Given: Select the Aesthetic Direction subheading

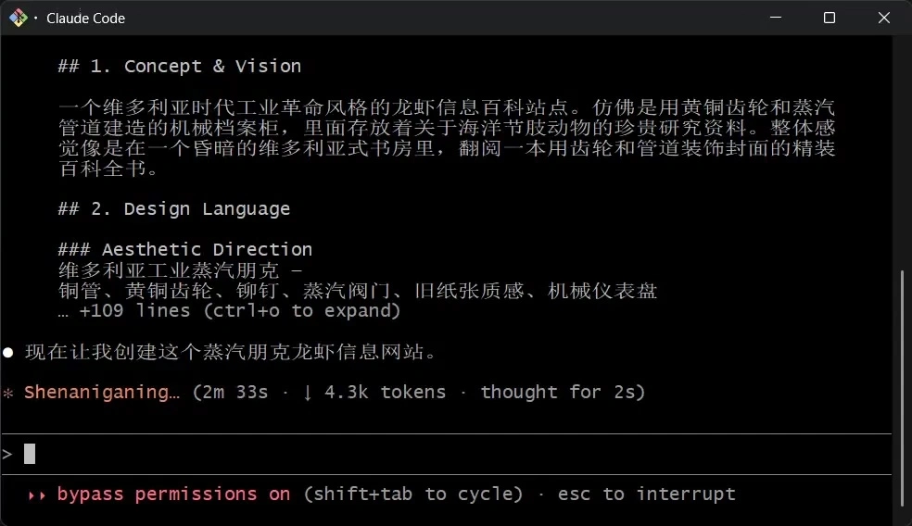Looking at the screenshot, I should click(184, 250).
